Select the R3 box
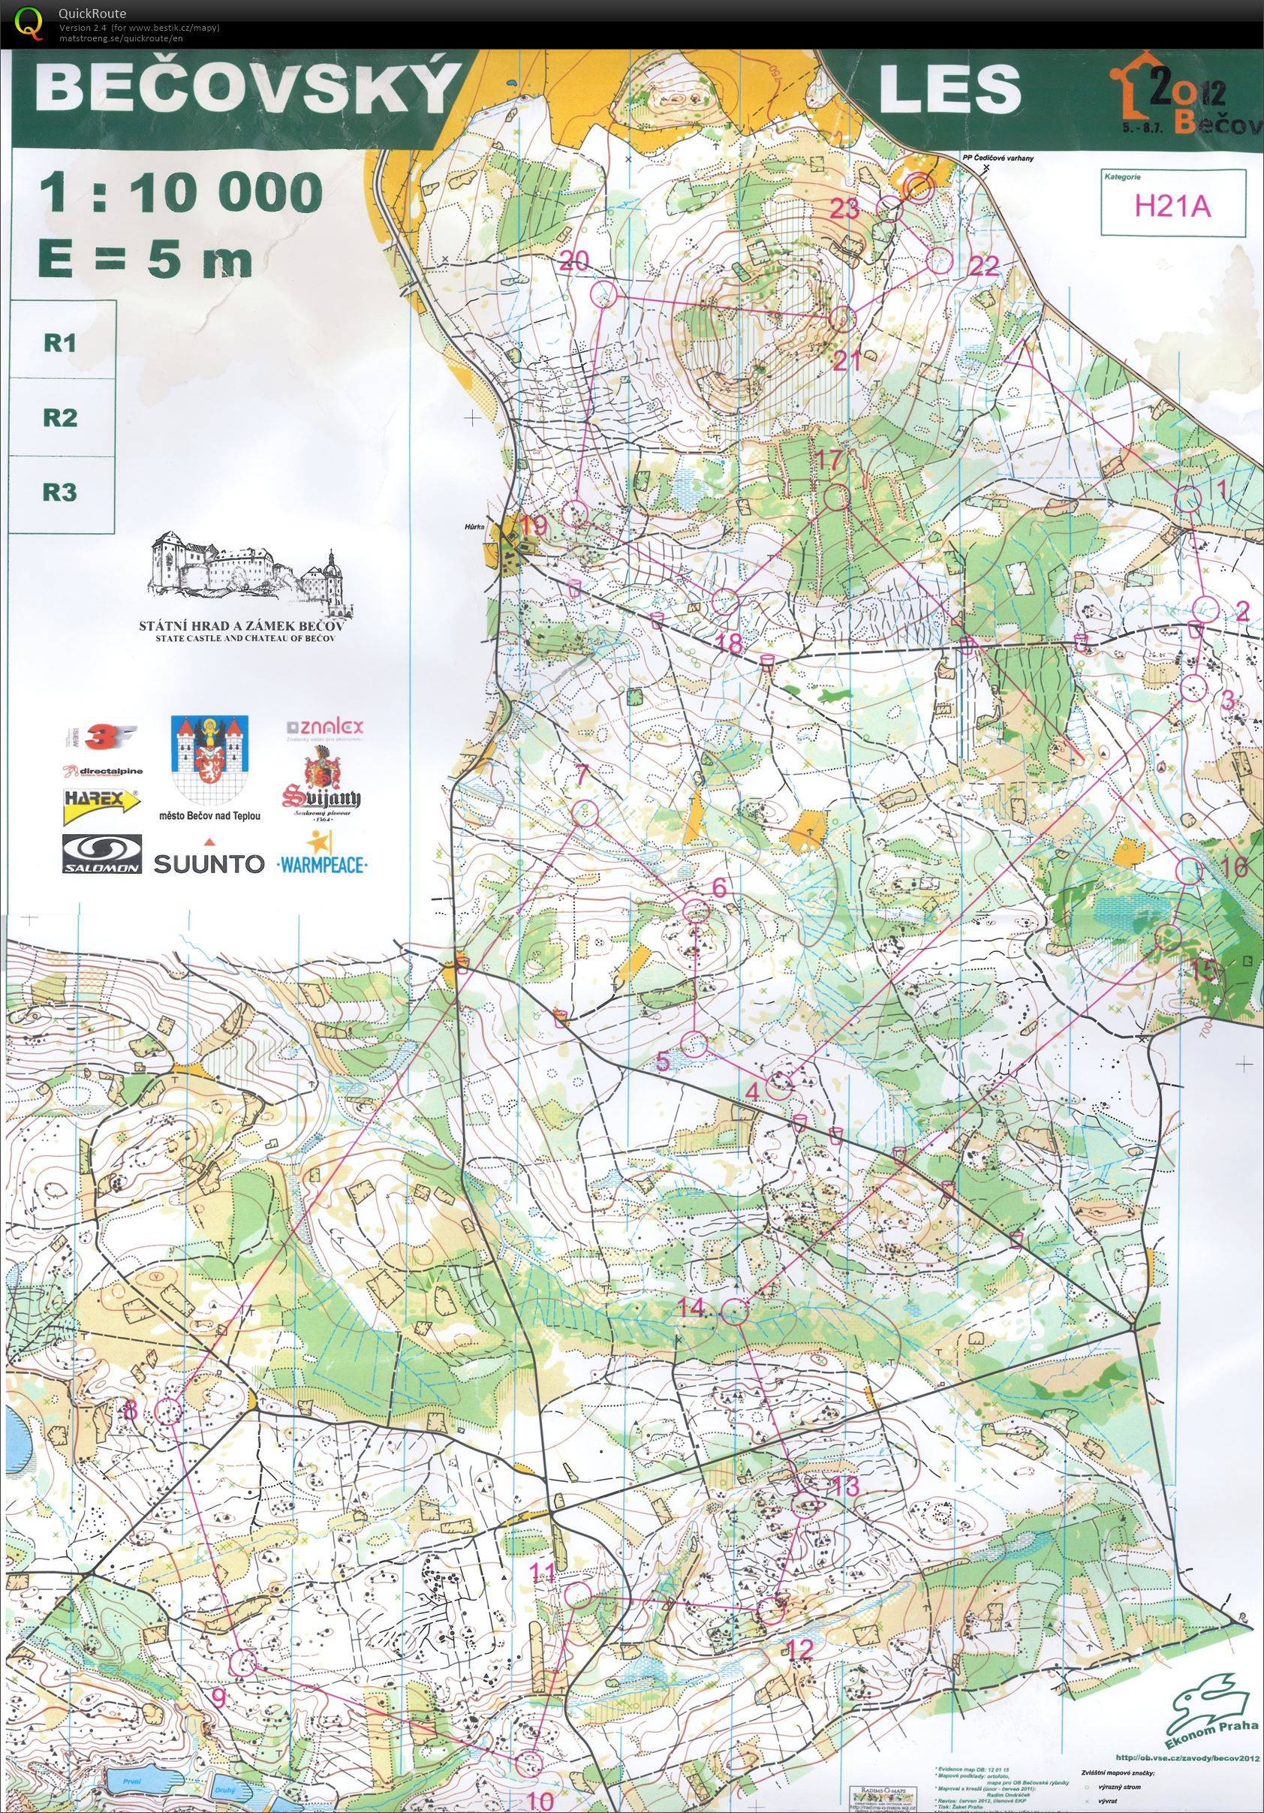Image resolution: width=1264 pixels, height=1813 pixels. pyautogui.click(x=62, y=494)
